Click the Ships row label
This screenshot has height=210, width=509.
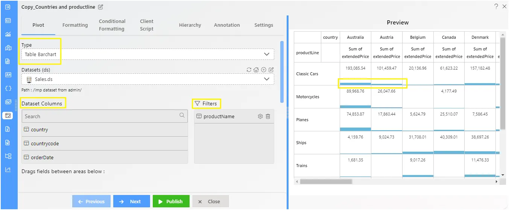click(301, 143)
